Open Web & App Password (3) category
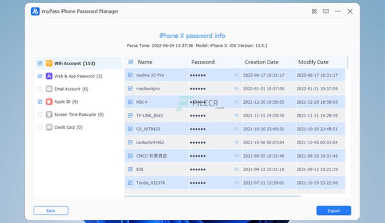 click(x=78, y=76)
